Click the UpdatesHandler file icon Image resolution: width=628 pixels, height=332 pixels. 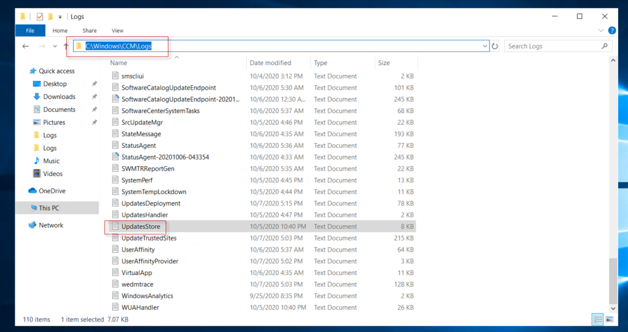coord(115,215)
